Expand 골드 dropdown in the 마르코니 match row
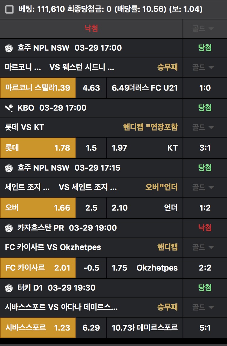227x346 pixels. pyautogui.click(x=203, y=67)
